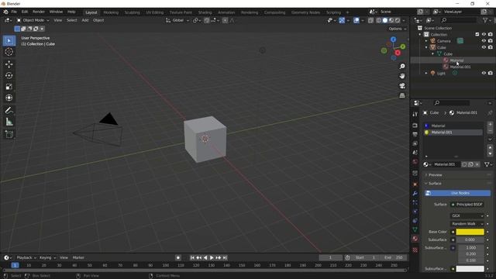This screenshot has width=496, height=279.
Task: Switch to the Modeling workspace tab
Action: pos(111,12)
